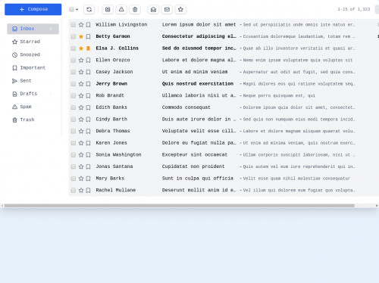This screenshot has height=283, width=379.
Task: Star the email from Cindy Barth
Action: [81, 120]
